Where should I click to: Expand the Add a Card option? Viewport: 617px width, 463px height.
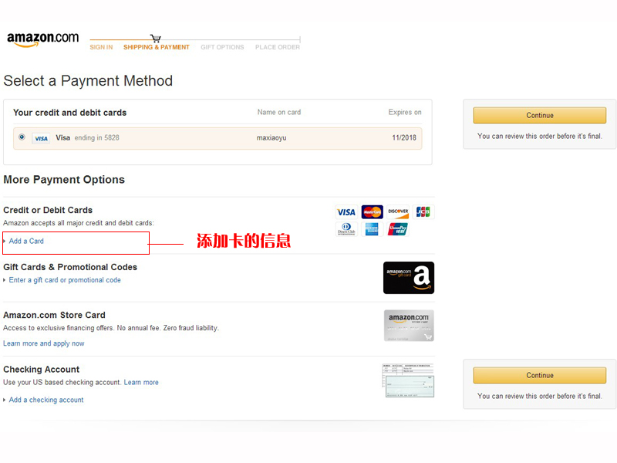(x=26, y=241)
